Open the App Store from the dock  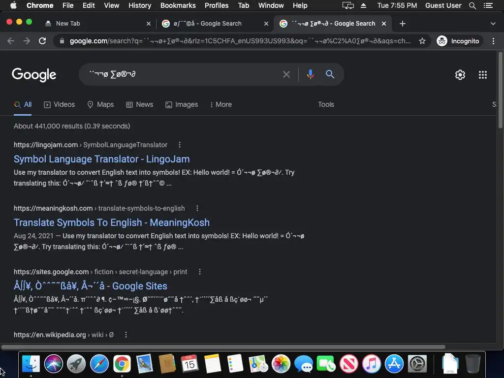(x=394, y=364)
